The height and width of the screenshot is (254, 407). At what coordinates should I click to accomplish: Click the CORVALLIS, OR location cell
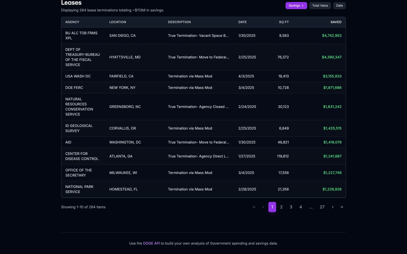coord(123,128)
